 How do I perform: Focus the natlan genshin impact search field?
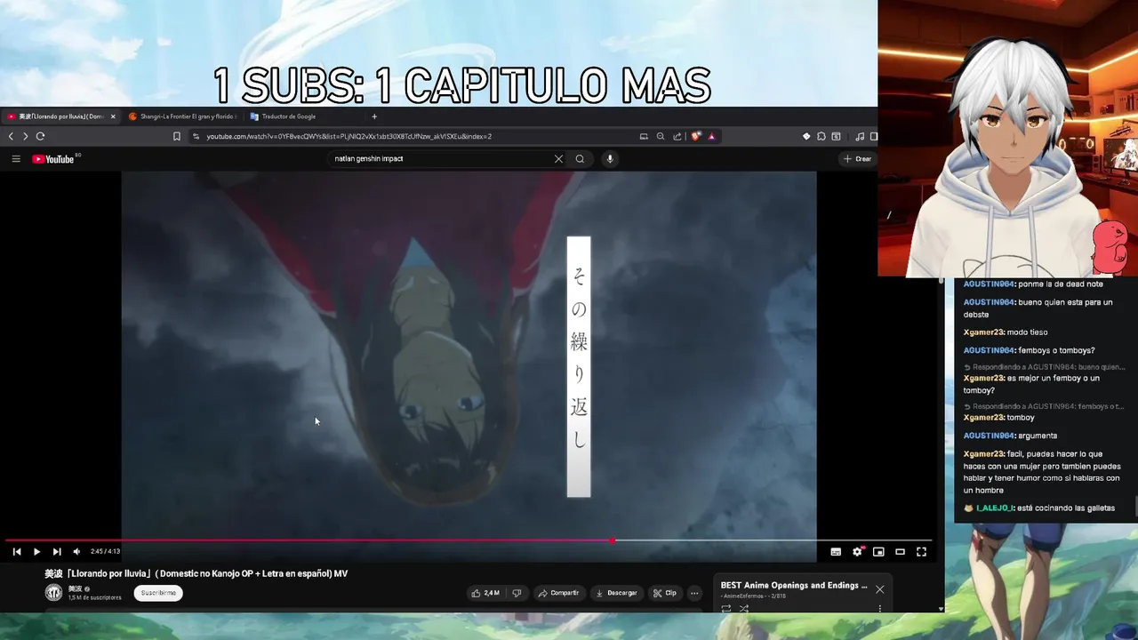click(x=440, y=159)
